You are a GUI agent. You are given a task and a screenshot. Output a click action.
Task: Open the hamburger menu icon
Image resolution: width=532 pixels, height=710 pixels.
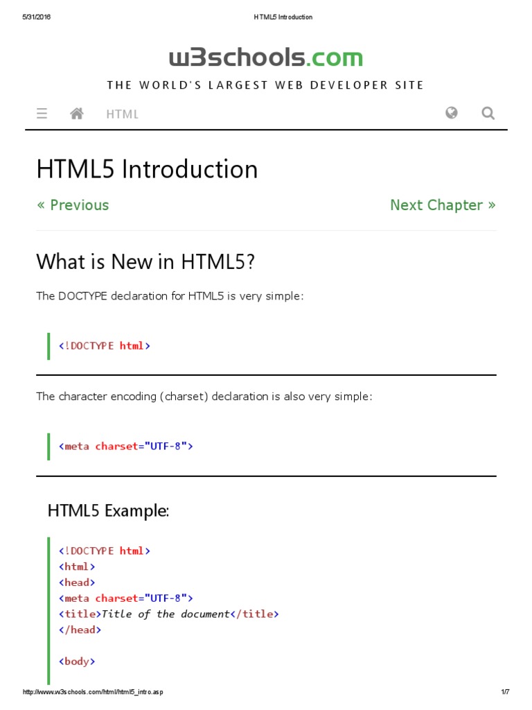42,114
